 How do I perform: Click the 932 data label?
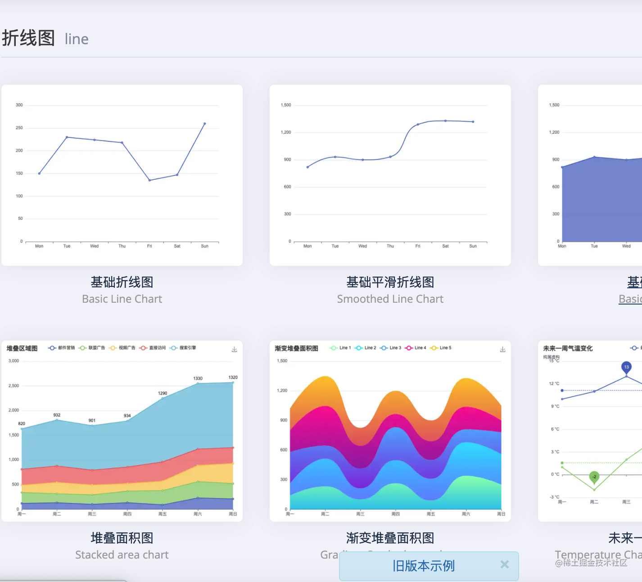tap(57, 415)
